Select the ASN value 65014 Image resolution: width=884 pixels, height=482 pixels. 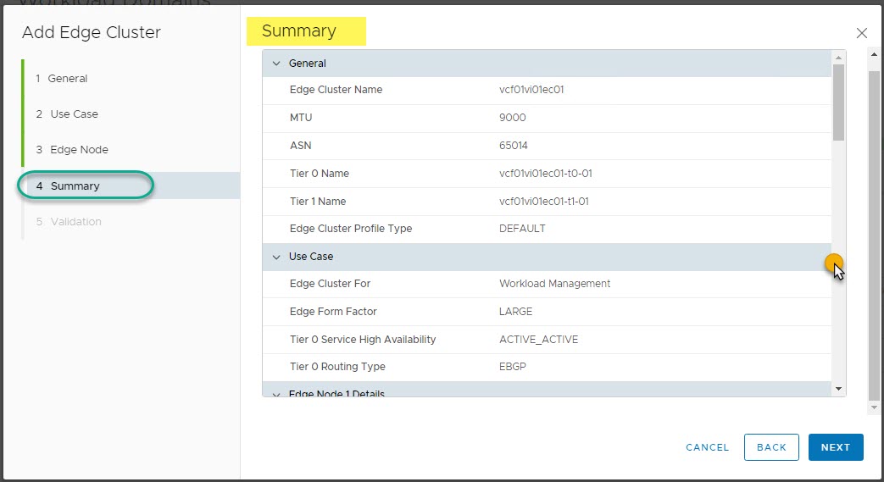514,146
